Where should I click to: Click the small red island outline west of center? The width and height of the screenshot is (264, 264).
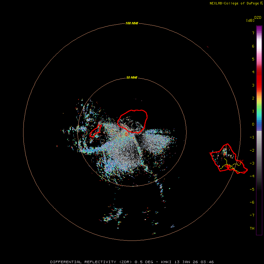click(96, 131)
